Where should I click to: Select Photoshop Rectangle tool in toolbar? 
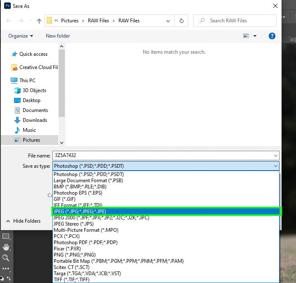tap(6, 236)
